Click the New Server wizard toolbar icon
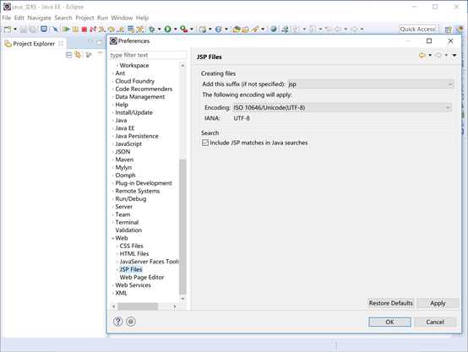This screenshot has width=468, height=352. point(203,30)
